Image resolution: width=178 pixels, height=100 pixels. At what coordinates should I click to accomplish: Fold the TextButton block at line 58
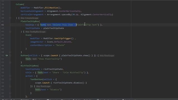point(10,79)
